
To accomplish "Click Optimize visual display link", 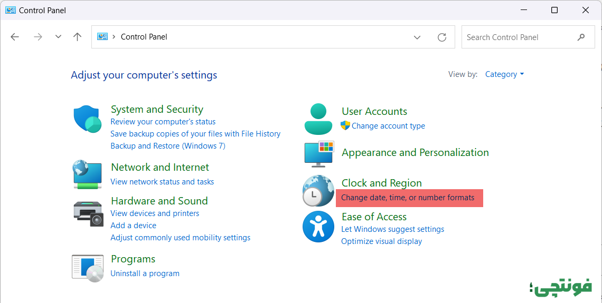I will coord(382,242).
